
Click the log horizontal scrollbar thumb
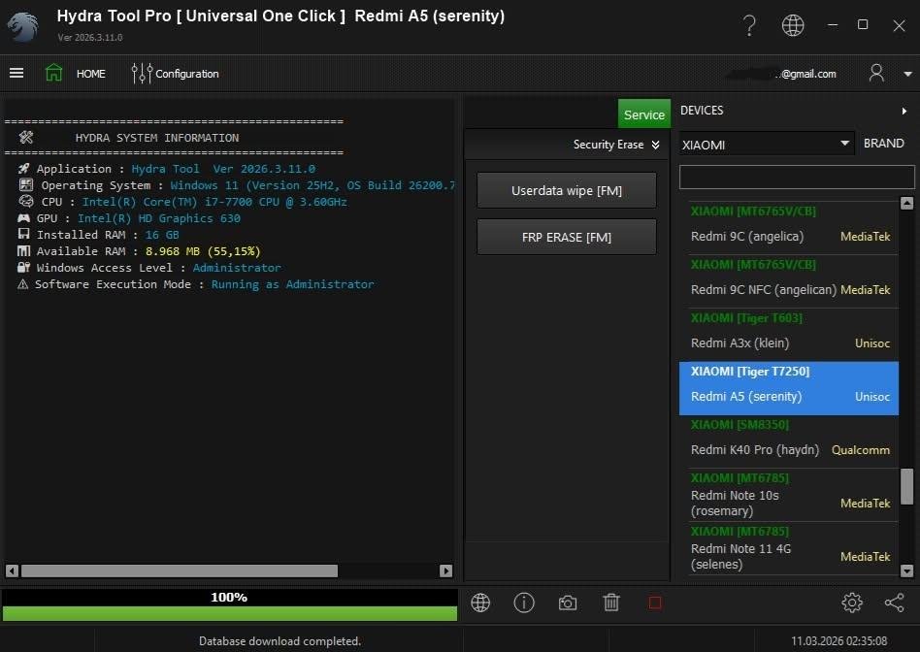(x=180, y=570)
